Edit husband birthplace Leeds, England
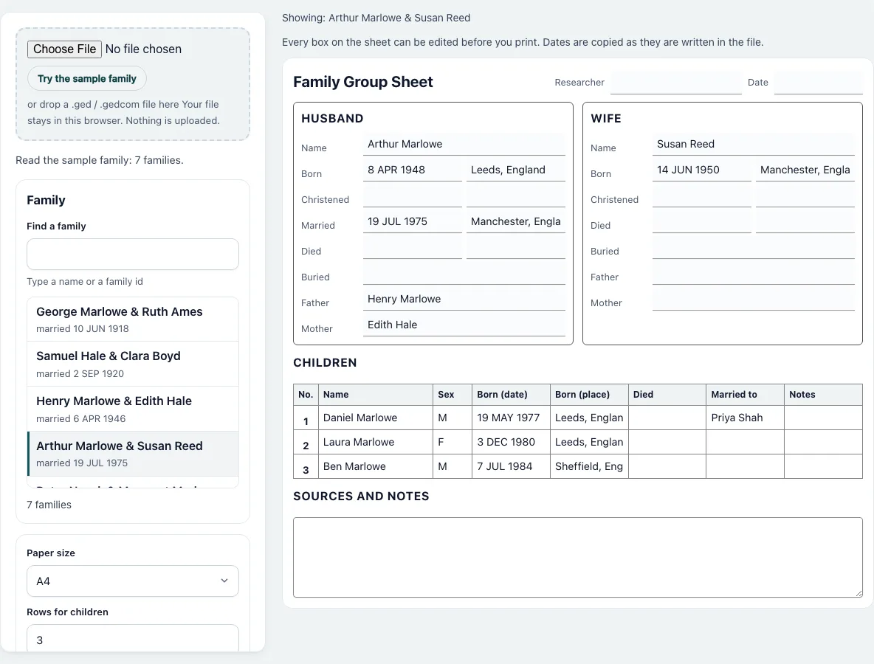874x664 pixels. pyautogui.click(x=515, y=170)
